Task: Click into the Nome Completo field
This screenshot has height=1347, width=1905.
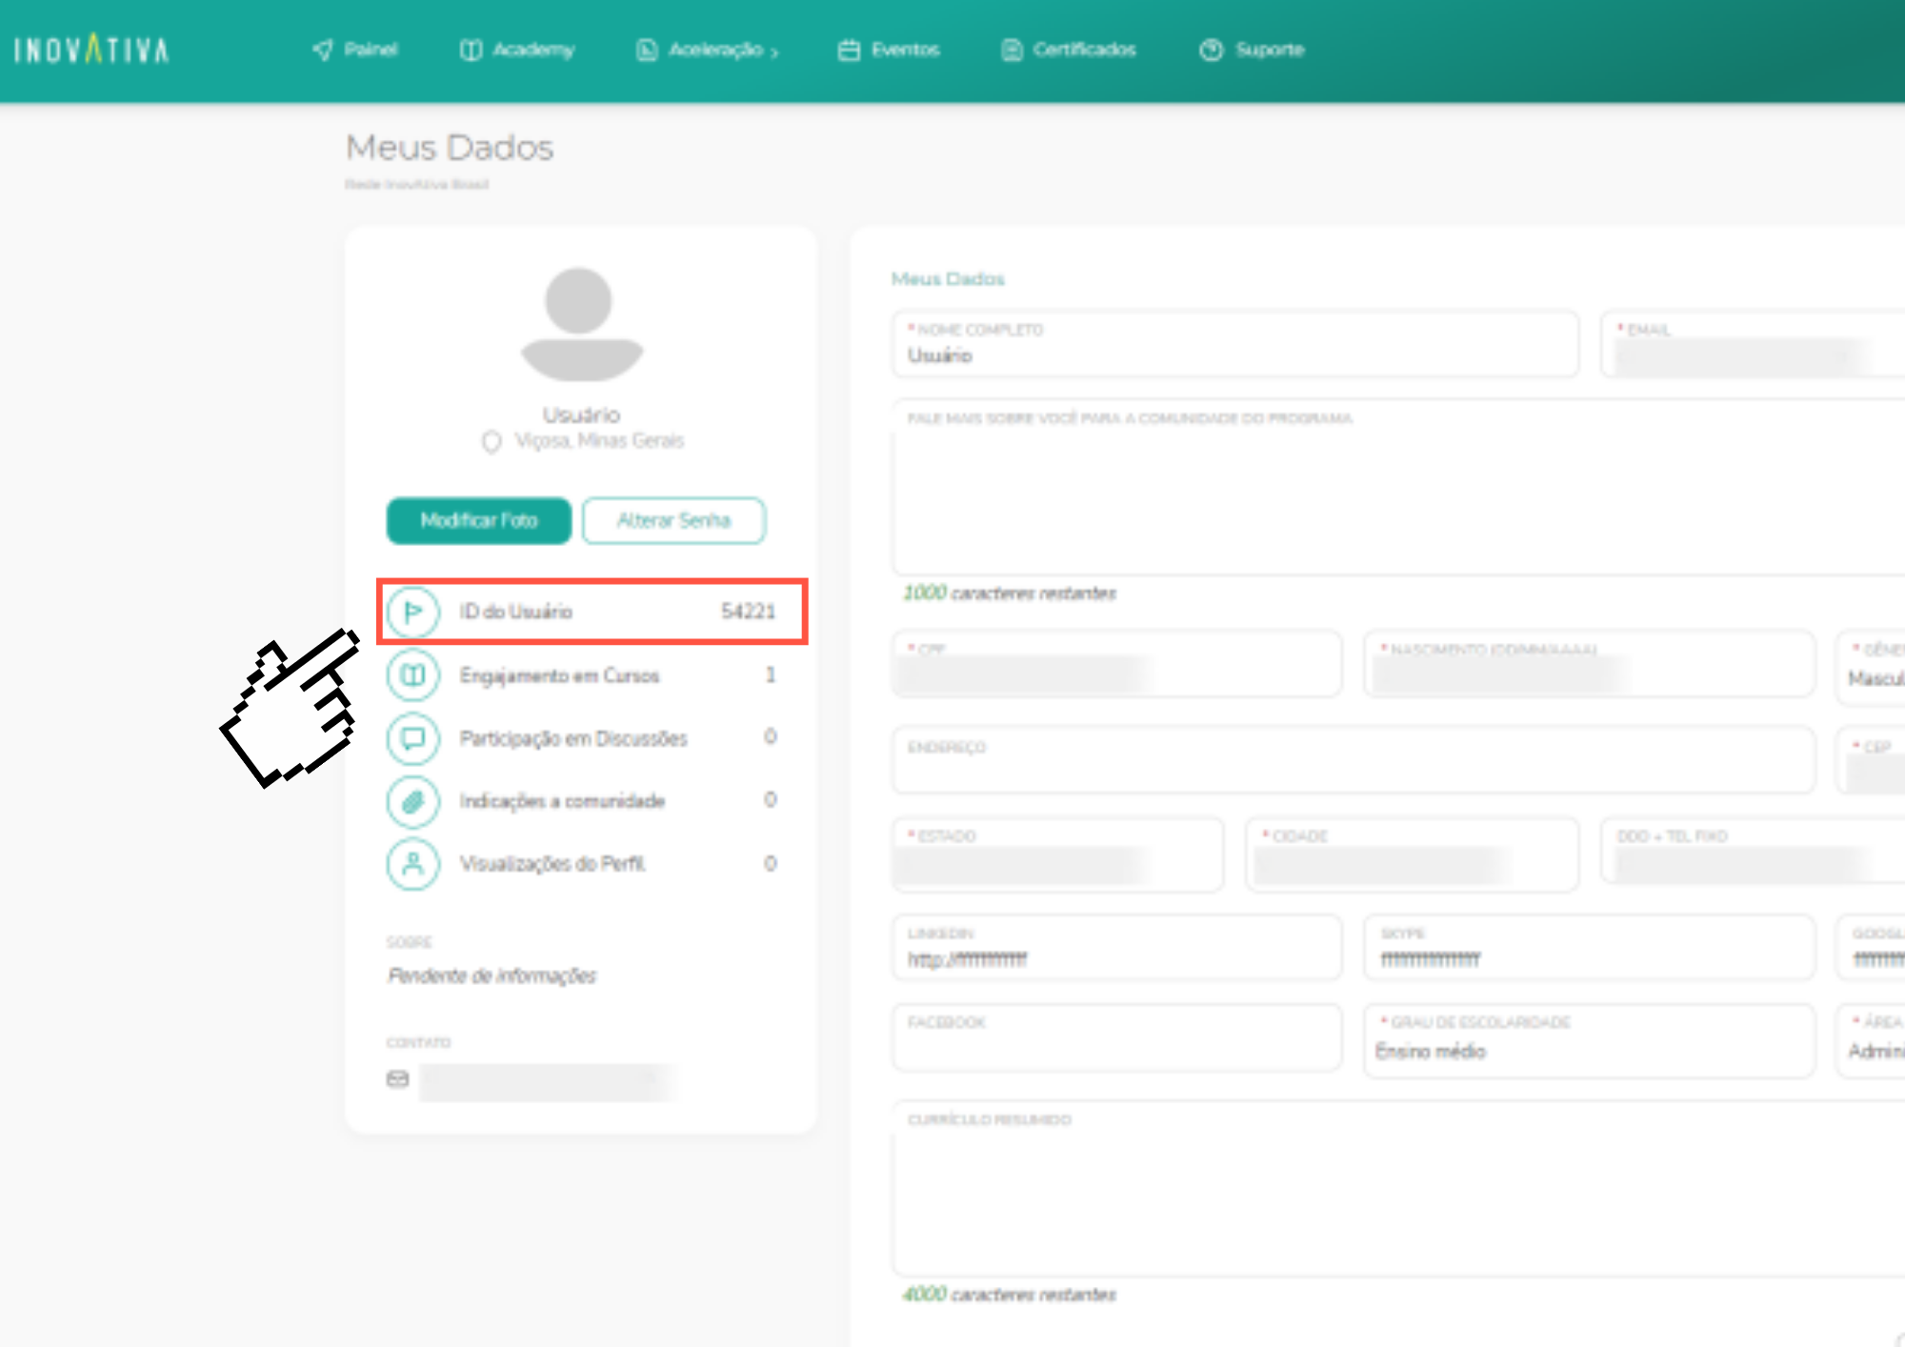Action: (1234, 355)
